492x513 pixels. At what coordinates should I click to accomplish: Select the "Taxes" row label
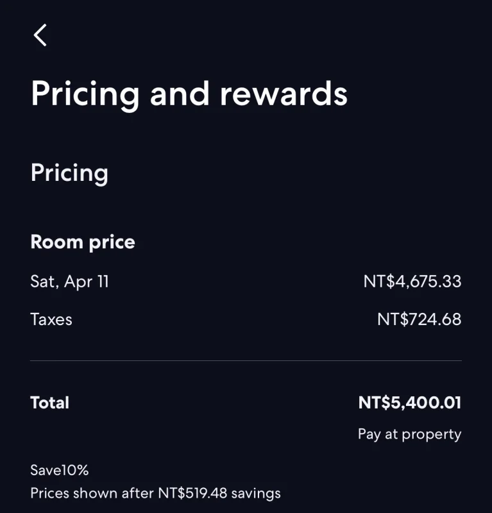point(51,319)
